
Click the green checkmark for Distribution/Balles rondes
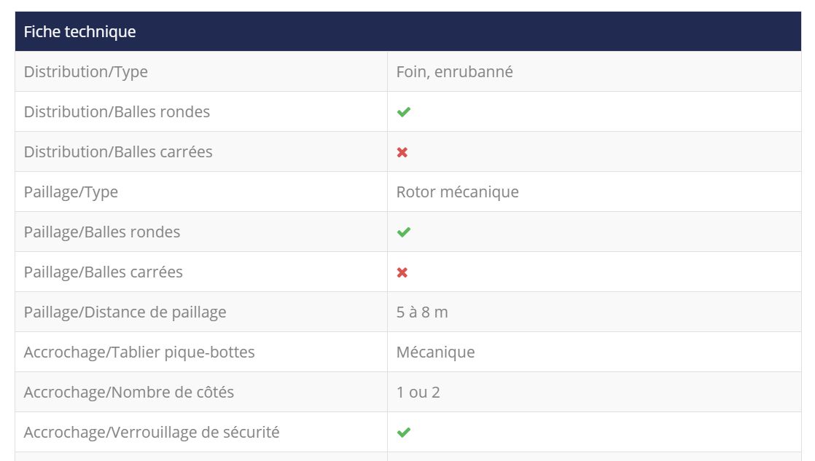pos(403,112)
